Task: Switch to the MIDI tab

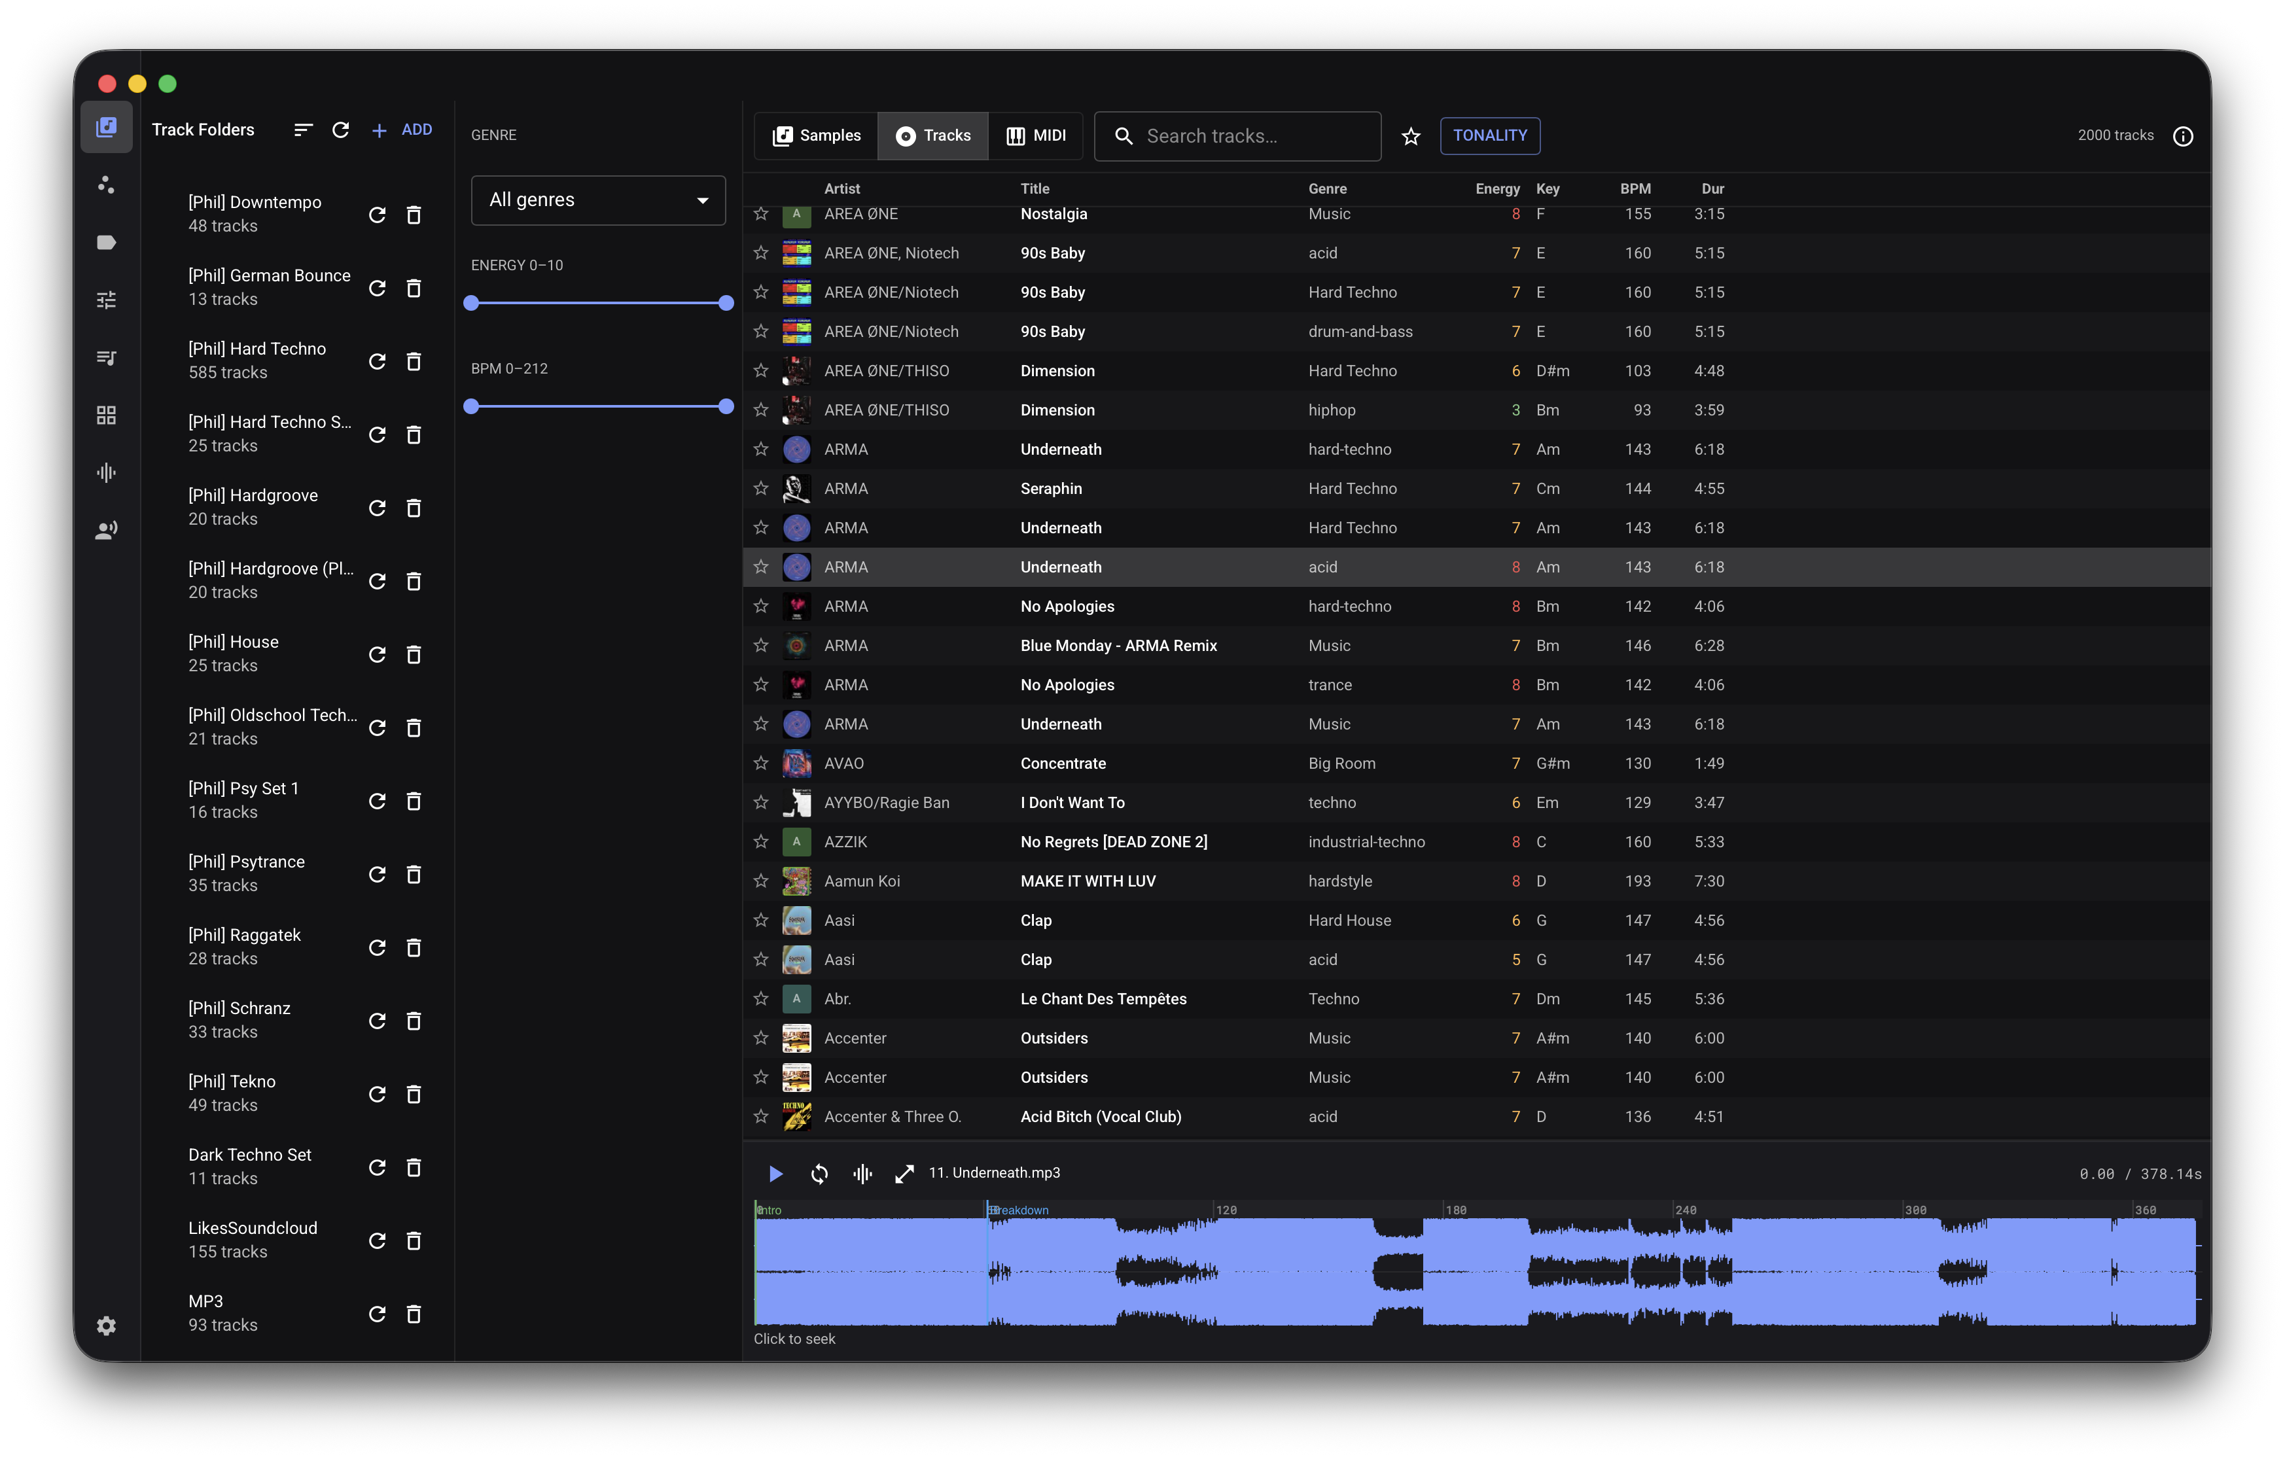Action: coord(1036,135)
